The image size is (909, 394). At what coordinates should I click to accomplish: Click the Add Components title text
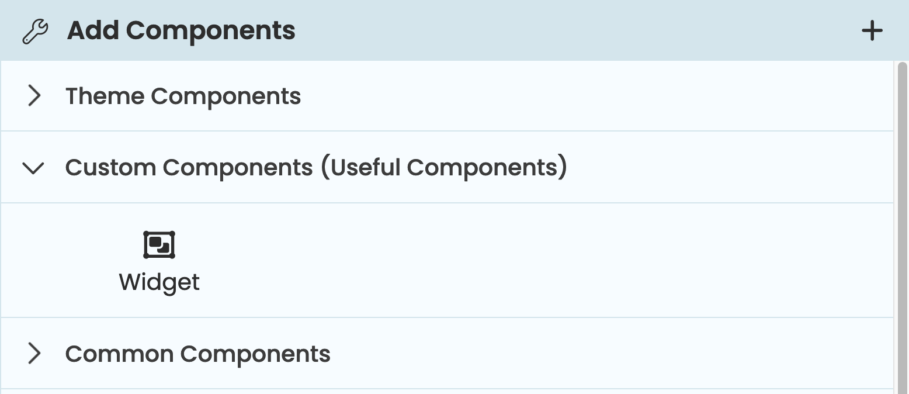tap(181, 30)
